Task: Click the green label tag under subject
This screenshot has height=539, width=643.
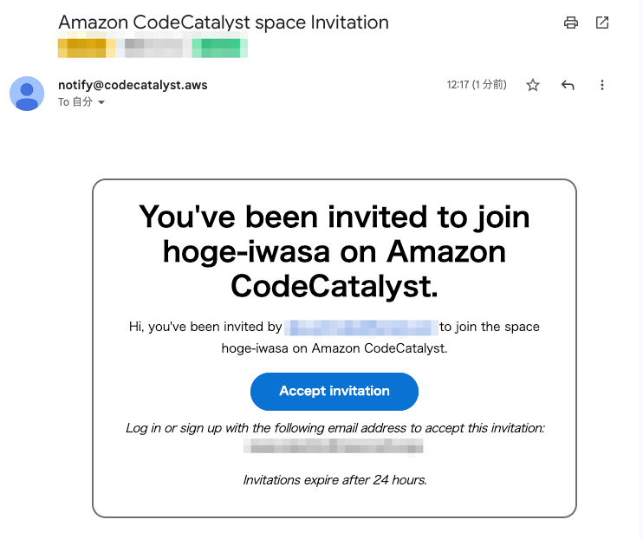Action: pos(220,48)
